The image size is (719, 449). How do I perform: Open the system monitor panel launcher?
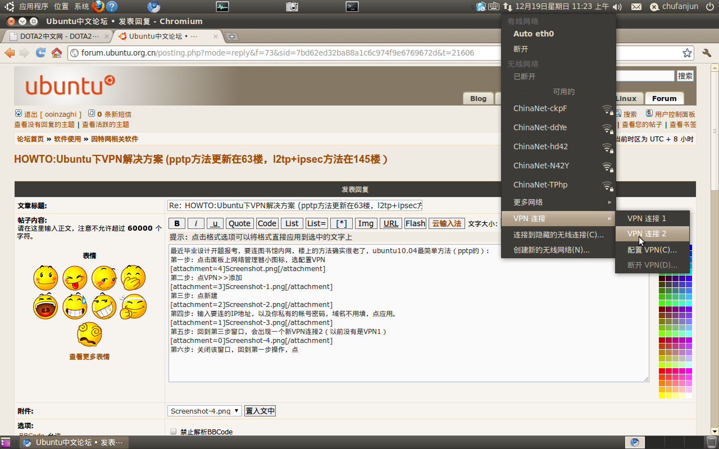(222, 7)
